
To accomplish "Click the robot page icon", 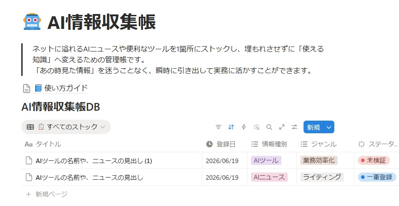I will 32,22.
